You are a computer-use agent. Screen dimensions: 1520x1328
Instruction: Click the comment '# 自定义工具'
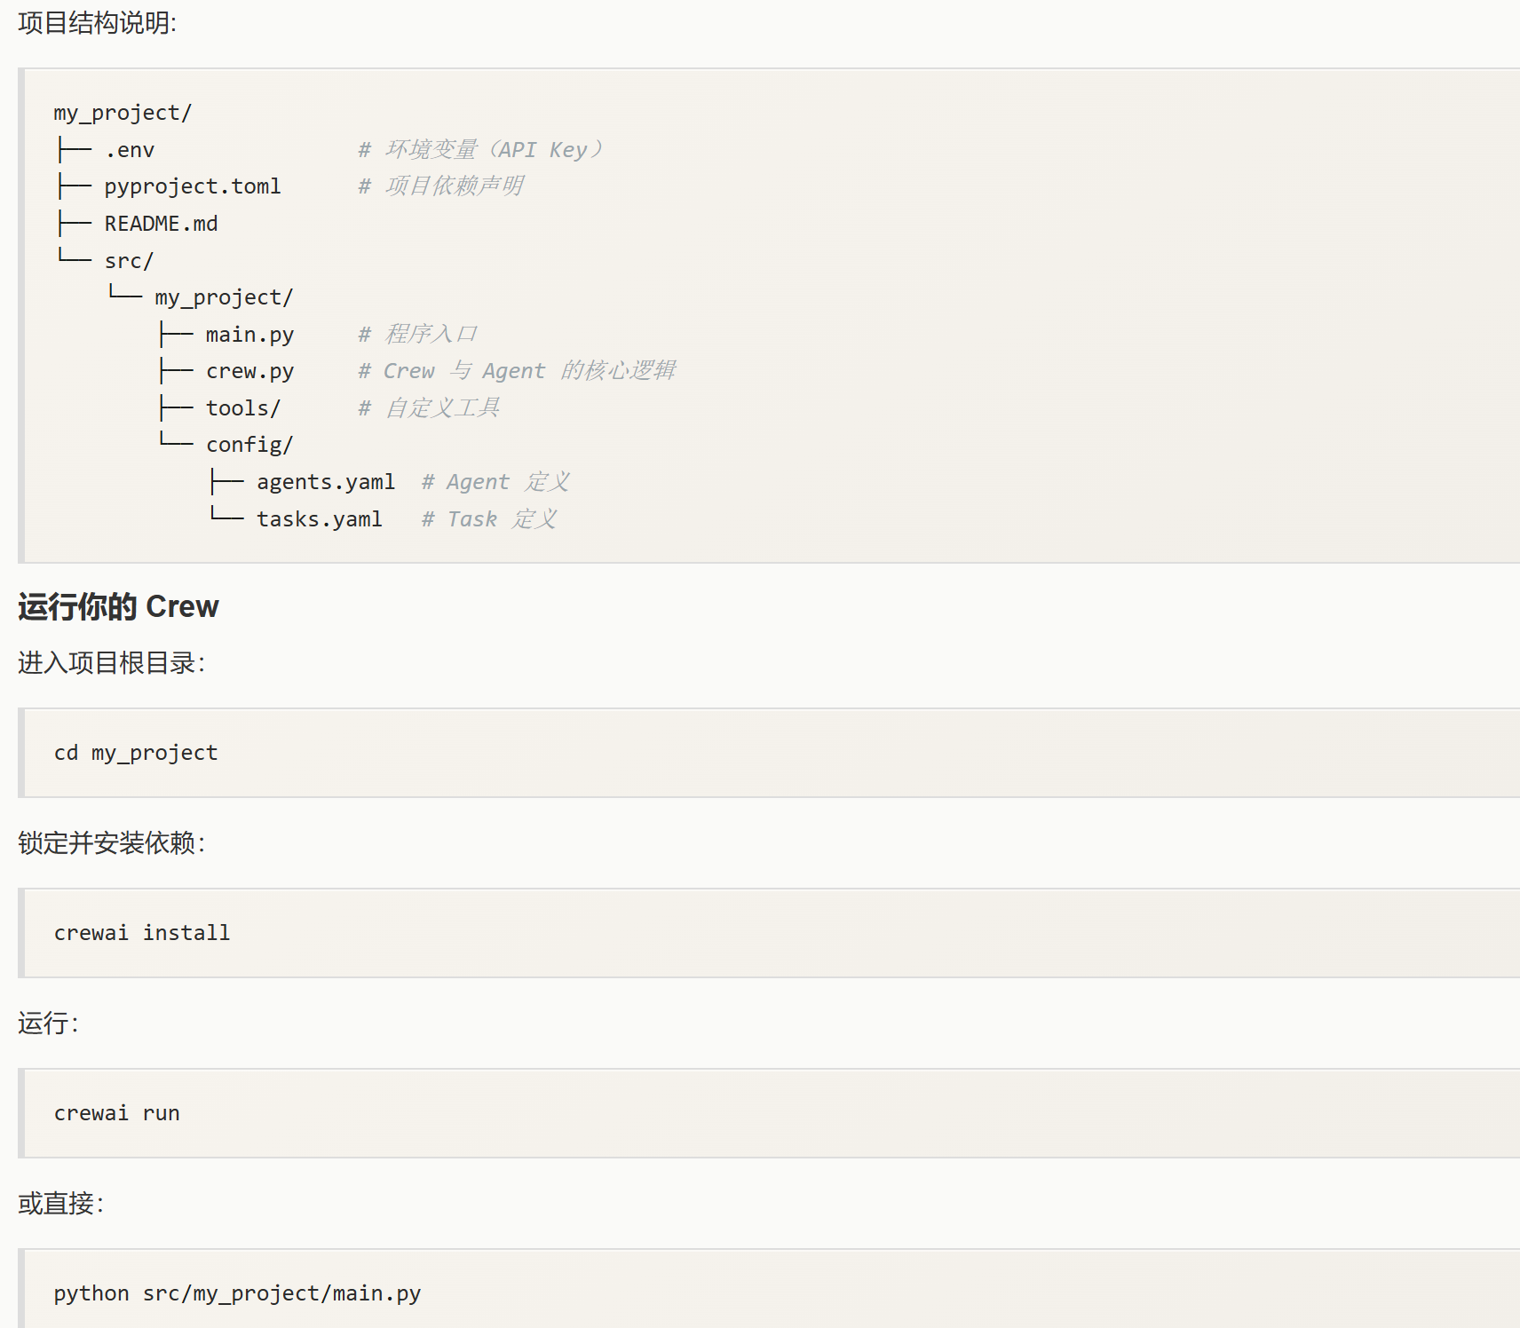click(429, 407)
